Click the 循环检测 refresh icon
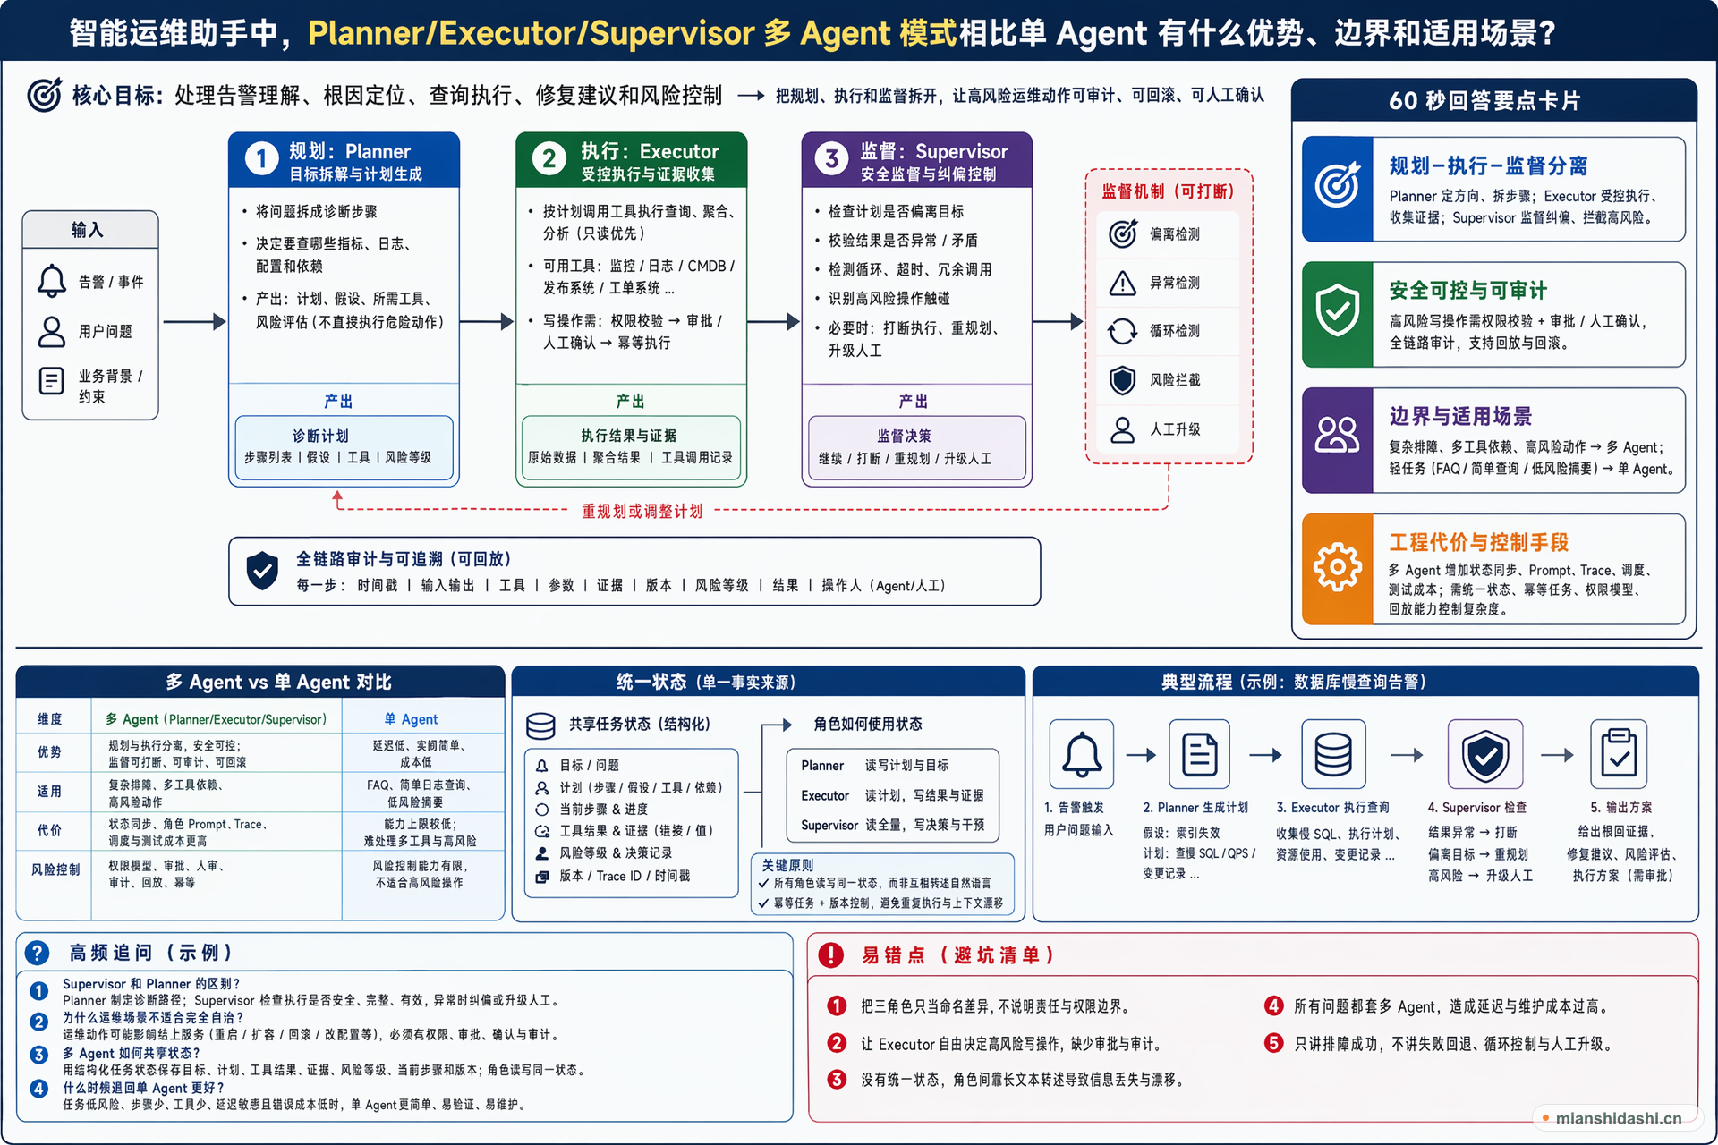Image resolution: width=1718 pixels, height=1145 pixels. click(1122, 331)
